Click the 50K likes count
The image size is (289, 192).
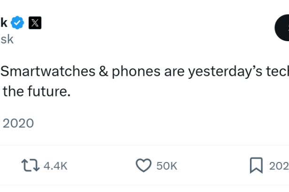166,166
